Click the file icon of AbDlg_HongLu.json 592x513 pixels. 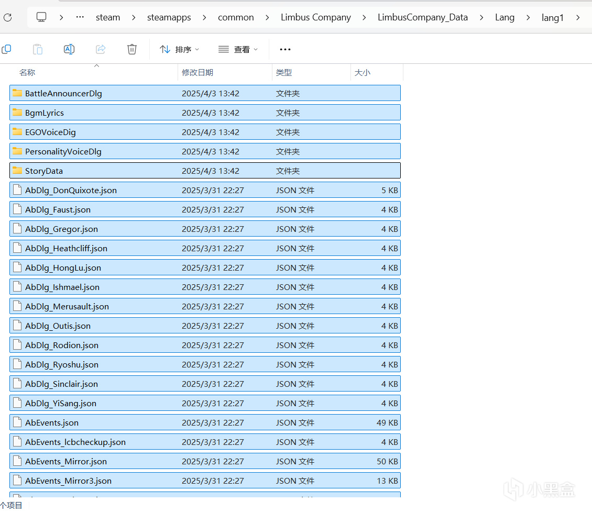click(x=17, y=267)
